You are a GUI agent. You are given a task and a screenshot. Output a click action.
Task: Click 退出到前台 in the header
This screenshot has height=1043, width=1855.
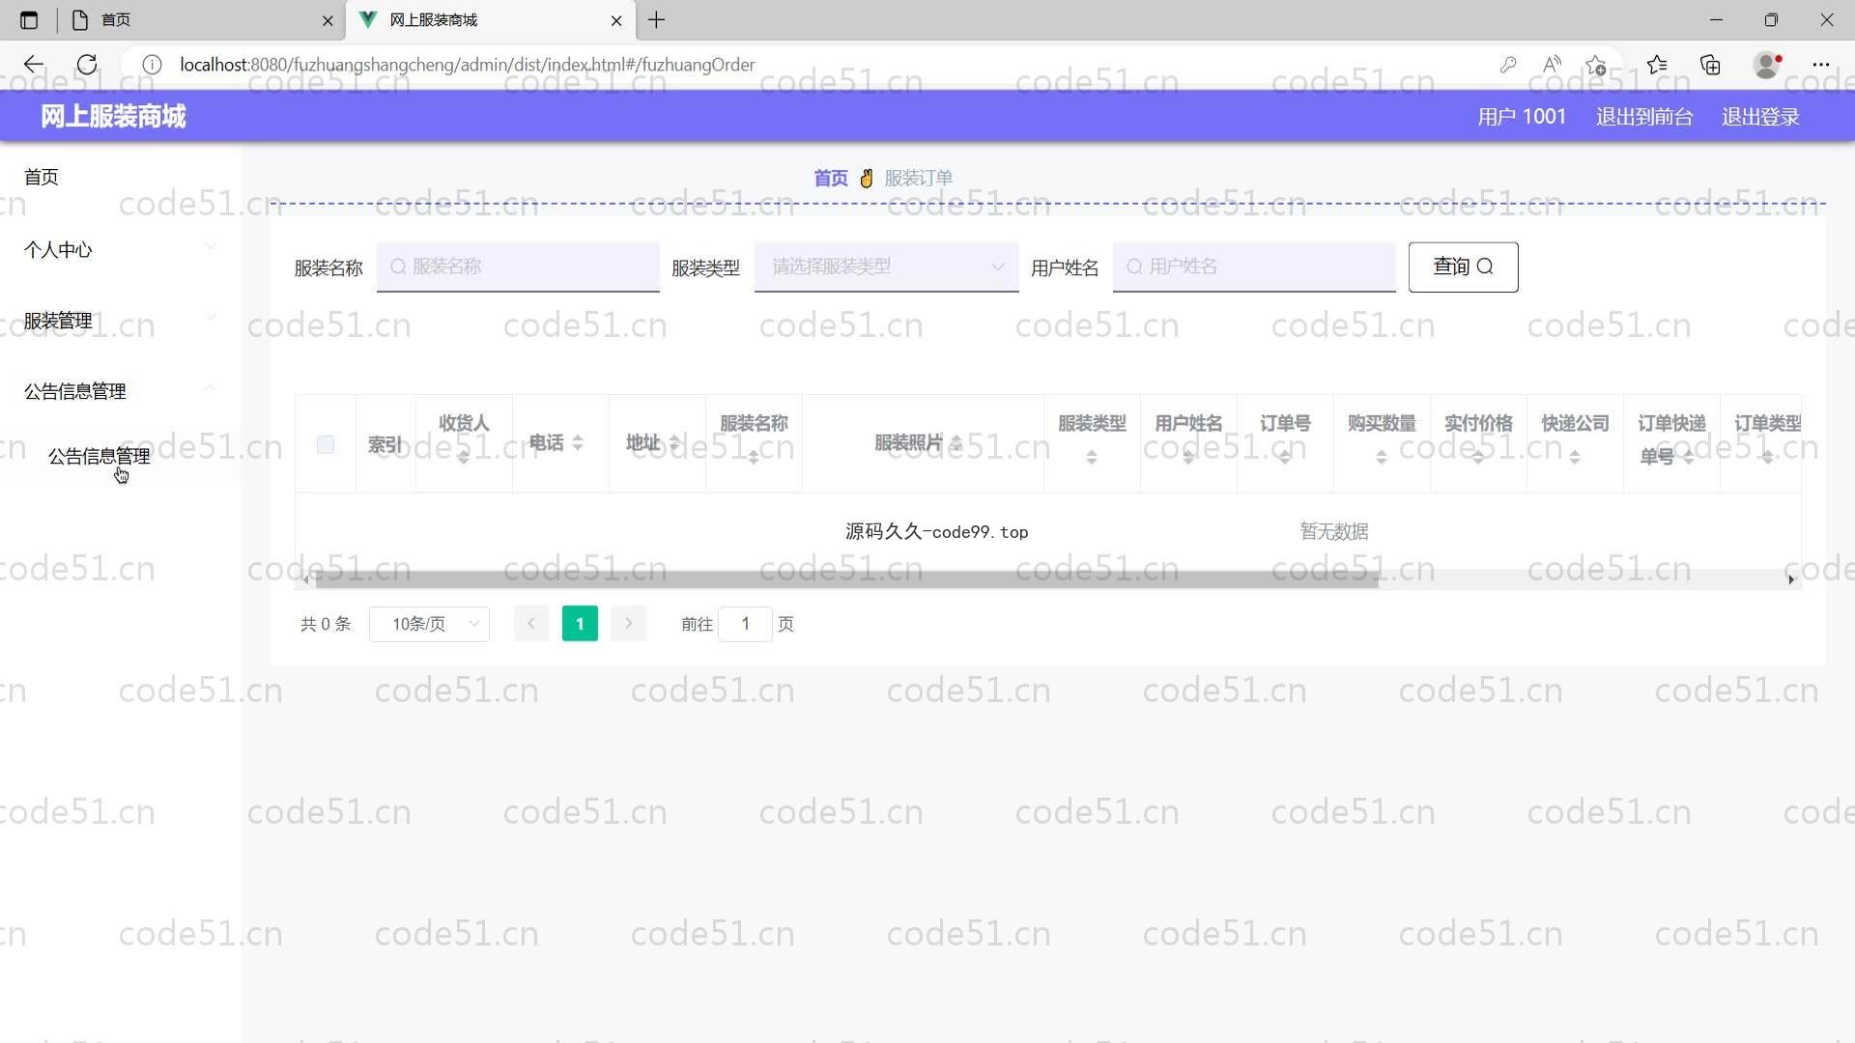click(1644, 117)
